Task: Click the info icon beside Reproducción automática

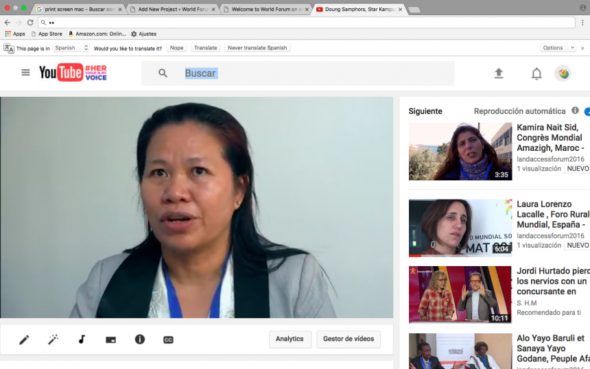Action: [x=575, y=111]
